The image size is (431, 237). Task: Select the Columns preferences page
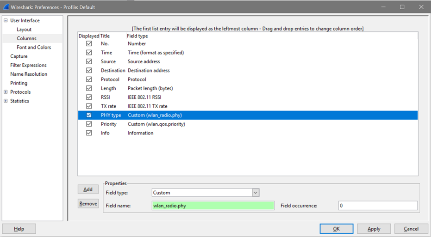pos(26,38)
